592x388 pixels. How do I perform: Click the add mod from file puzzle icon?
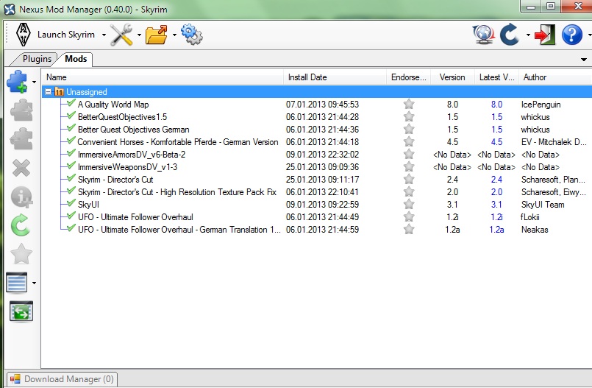pyautogui.click(x=18, y=81)
